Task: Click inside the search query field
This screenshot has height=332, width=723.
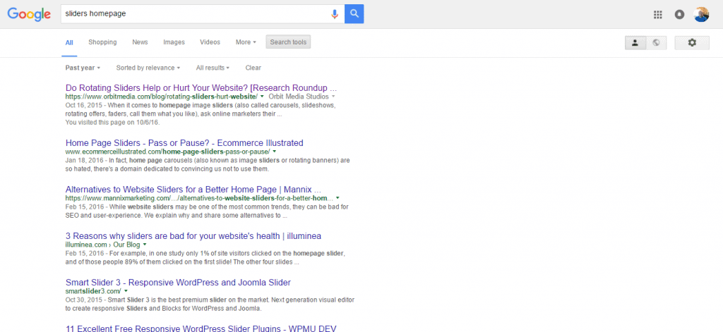Action: point(196,14)
